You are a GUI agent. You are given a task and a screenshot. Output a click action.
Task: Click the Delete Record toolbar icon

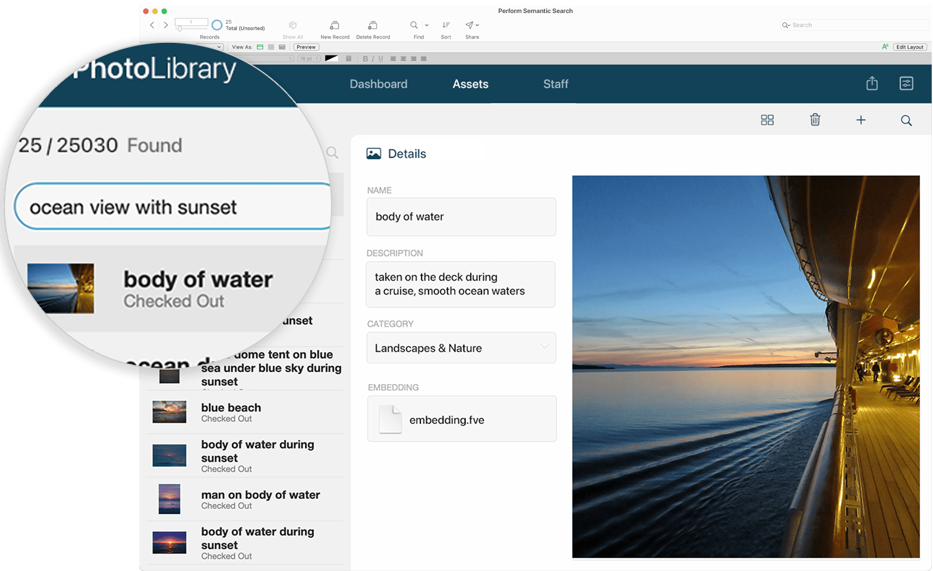pos(373,25)
